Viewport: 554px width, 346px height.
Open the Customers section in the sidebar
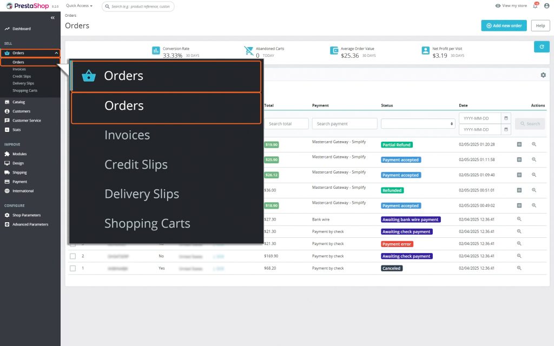[21, 111]
